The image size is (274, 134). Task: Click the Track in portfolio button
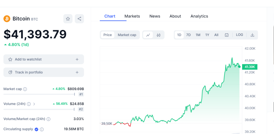coord(44,72)
